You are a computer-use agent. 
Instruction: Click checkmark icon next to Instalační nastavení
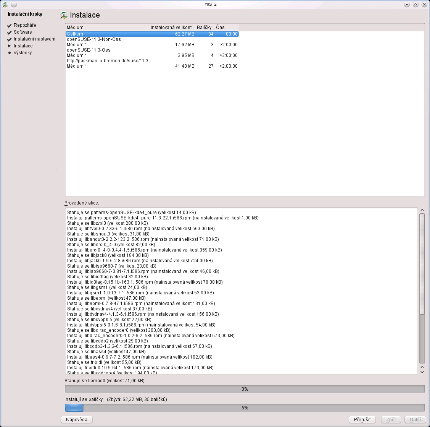tap(9, 39)
